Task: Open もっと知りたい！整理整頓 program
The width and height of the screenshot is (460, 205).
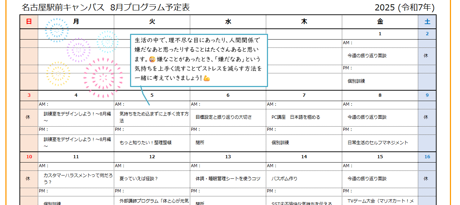Action: pos(145,143)
